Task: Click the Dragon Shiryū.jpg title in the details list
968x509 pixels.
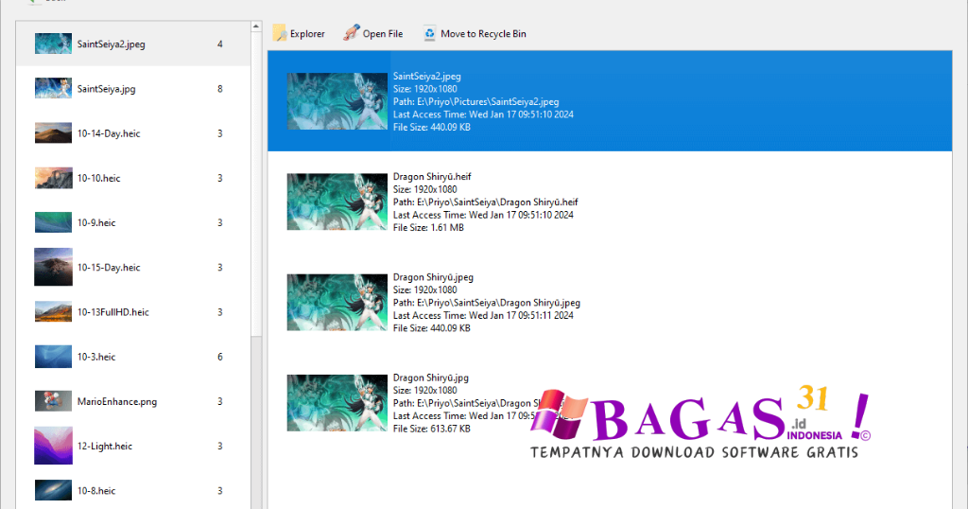Action: [x=431, y=377]
